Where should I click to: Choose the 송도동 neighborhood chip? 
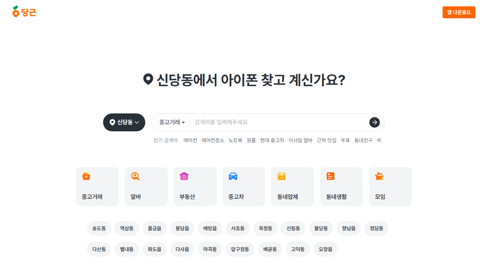[99, 228]
